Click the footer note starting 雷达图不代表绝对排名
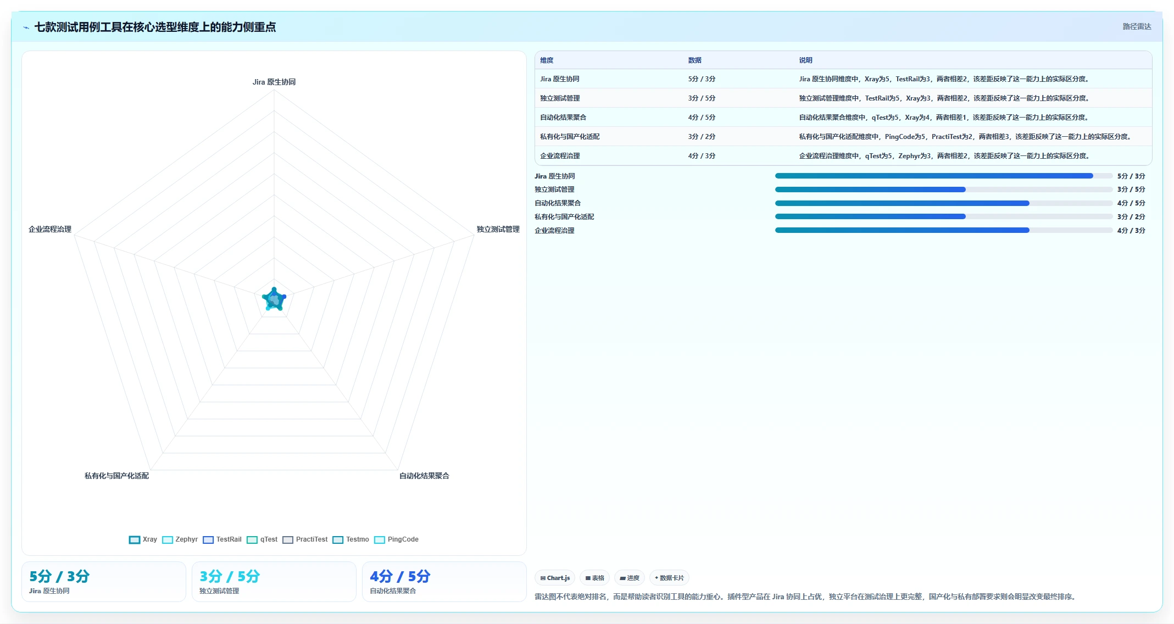The height and width of the screenshot is (624, 1174). [806, 597]
